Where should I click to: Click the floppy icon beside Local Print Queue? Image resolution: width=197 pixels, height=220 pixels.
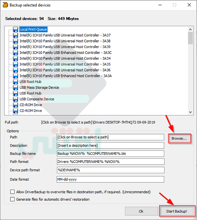tap(15, 29)
